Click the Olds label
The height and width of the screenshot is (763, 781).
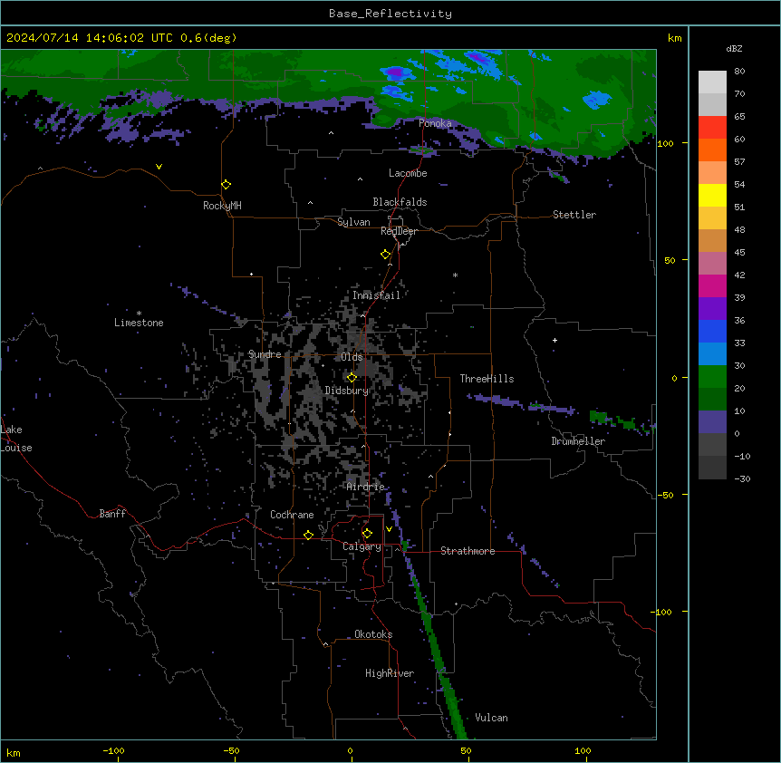pos(352,357)
